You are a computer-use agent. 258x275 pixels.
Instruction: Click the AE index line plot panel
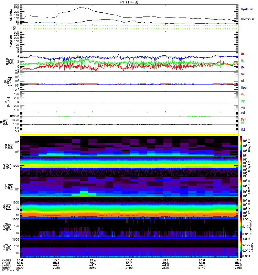(x=129, y=15)
